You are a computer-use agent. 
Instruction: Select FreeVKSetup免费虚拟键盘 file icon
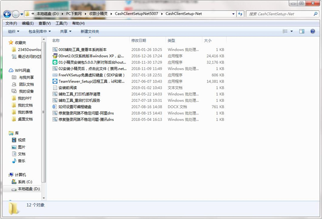(55, 75)
